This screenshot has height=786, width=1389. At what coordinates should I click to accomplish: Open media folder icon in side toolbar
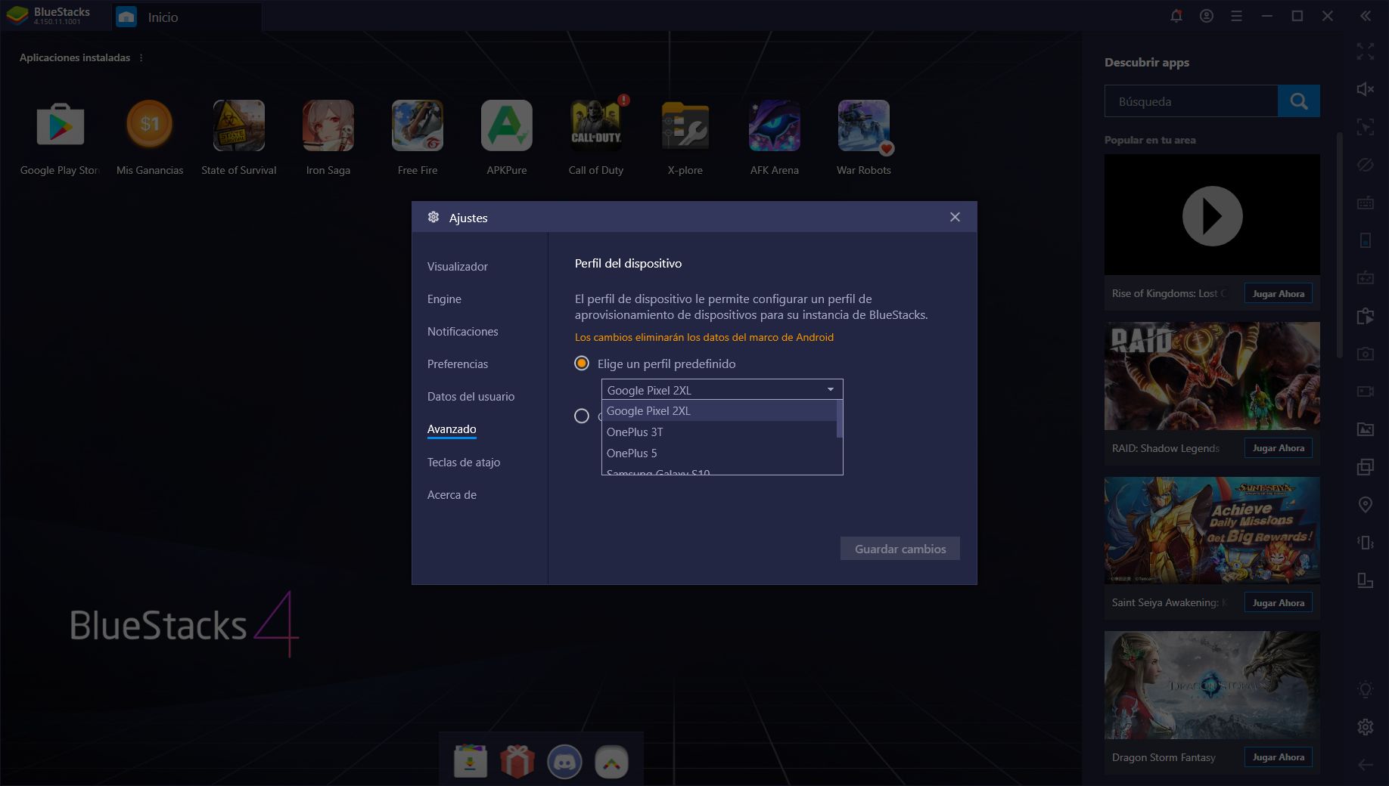click(x=1366, y=429)
